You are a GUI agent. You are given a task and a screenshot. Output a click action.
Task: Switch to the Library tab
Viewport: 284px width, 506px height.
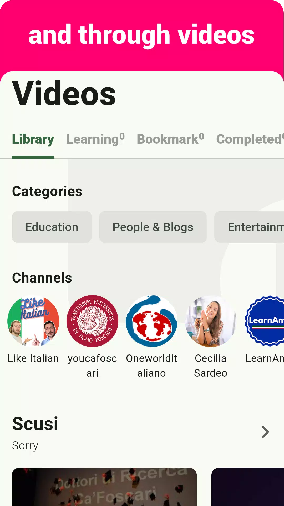click(x=33, y=139)
